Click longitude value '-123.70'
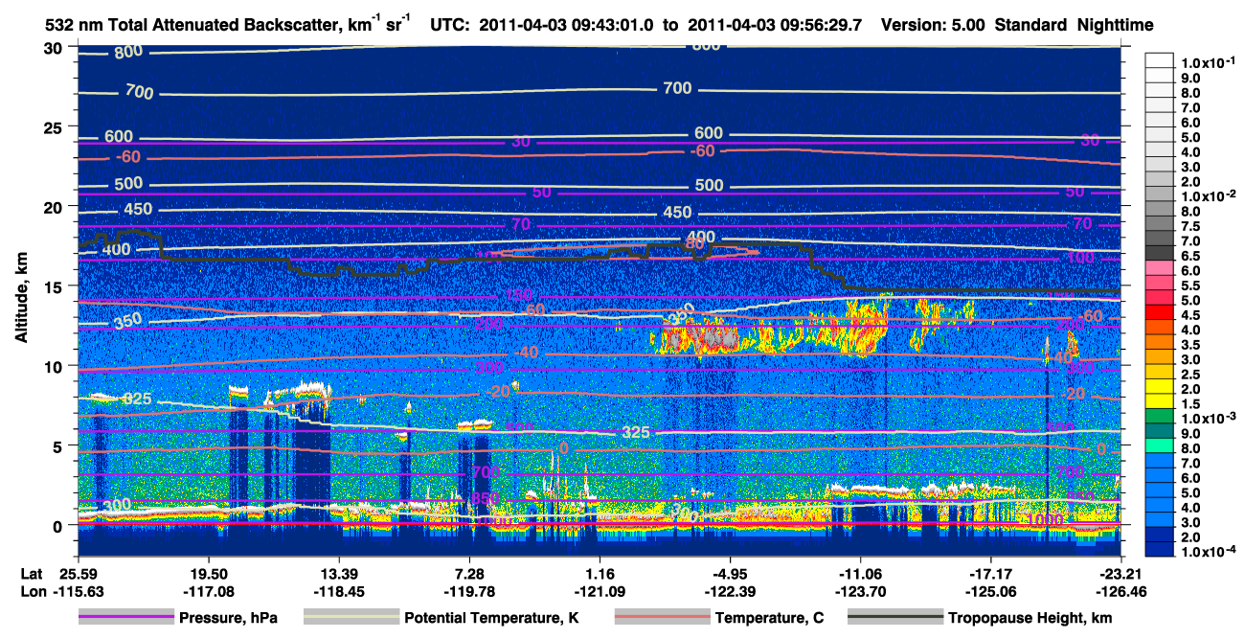Screen dimensions: 1245x639 click(x=860, y=590)
